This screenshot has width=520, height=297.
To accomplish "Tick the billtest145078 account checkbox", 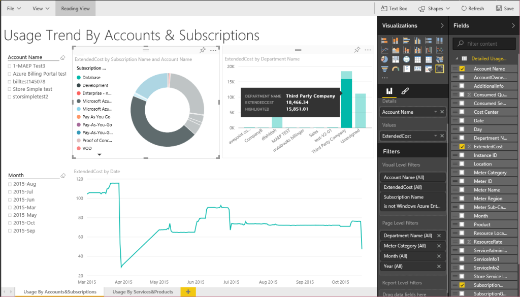I will [10, 81].
